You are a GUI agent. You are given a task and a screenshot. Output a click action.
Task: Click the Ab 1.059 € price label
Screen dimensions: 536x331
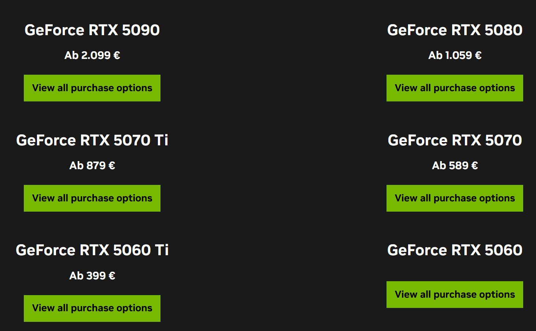point(454,55)
